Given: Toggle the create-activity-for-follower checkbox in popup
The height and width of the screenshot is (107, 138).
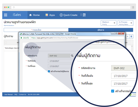Looking at the screenshot, I should (49, 71).
